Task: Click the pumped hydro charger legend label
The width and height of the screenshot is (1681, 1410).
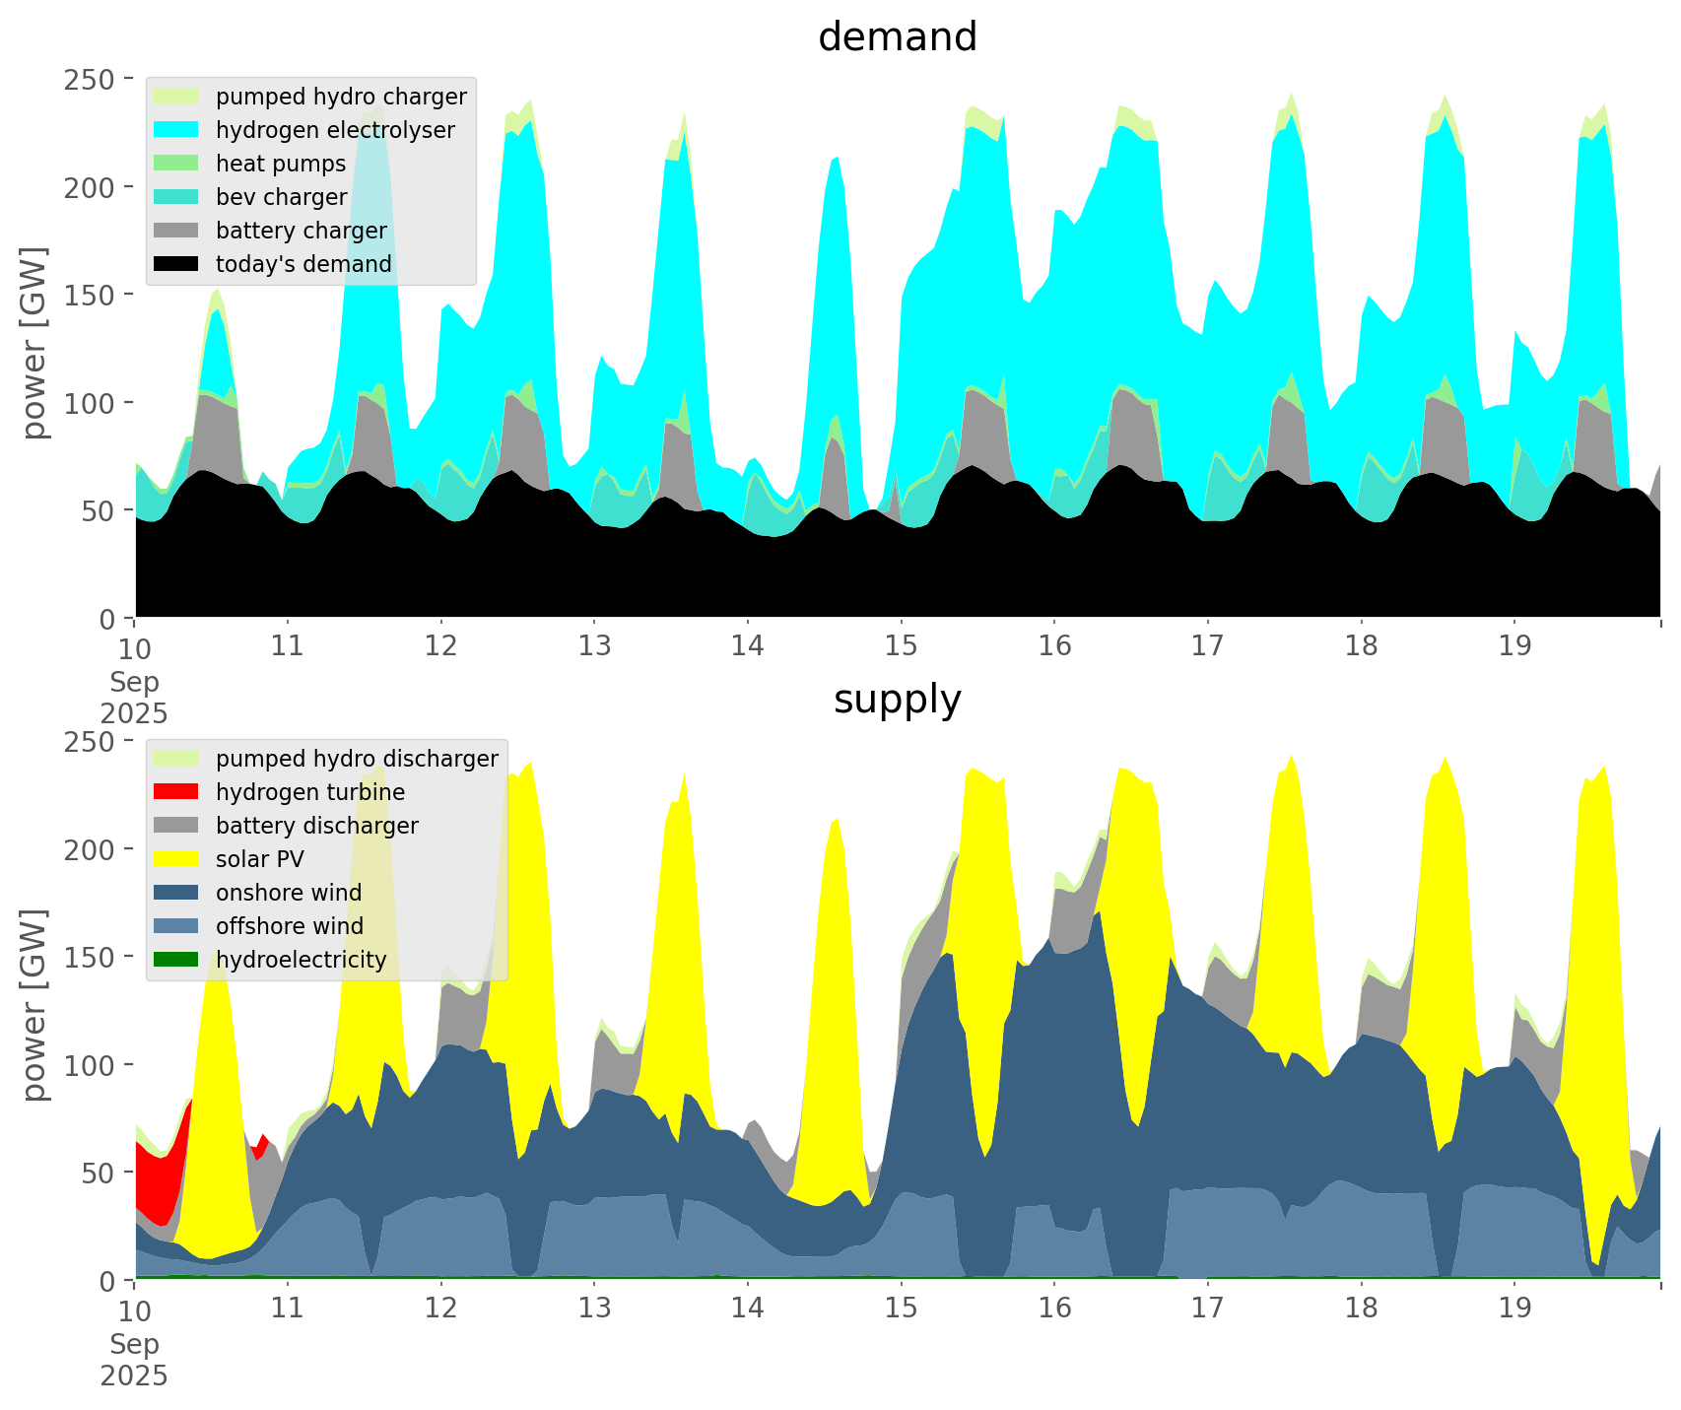Action: [x=341, y=97]
